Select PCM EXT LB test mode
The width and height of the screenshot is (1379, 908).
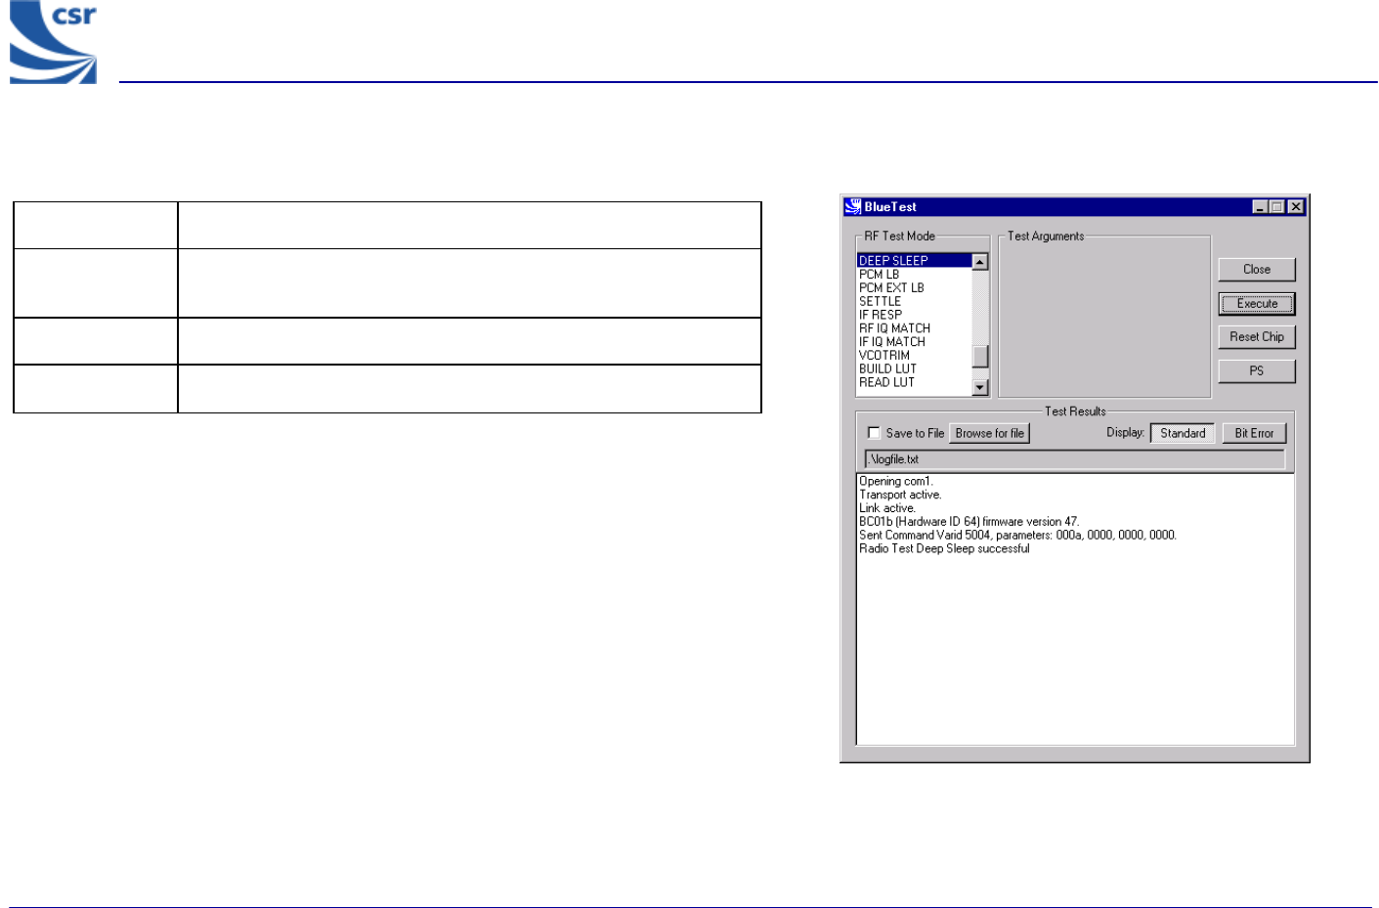[x=914, y=288]
